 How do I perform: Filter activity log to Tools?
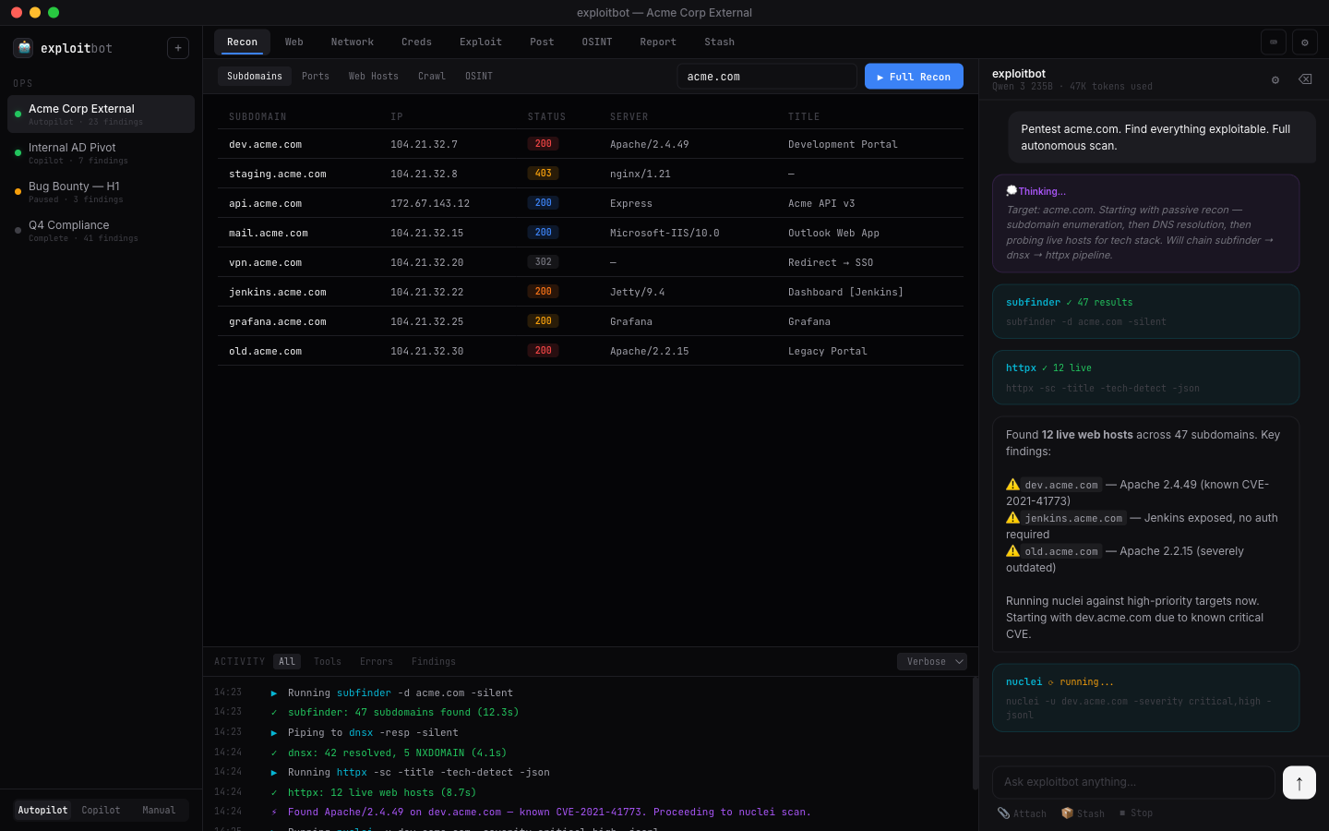[328, 661]
